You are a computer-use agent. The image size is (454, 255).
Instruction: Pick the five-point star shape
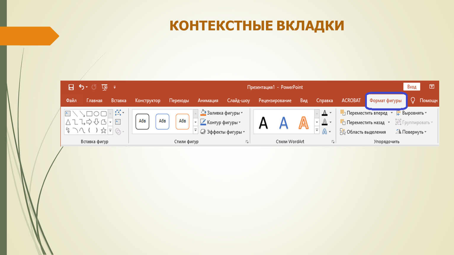(103, 130)
